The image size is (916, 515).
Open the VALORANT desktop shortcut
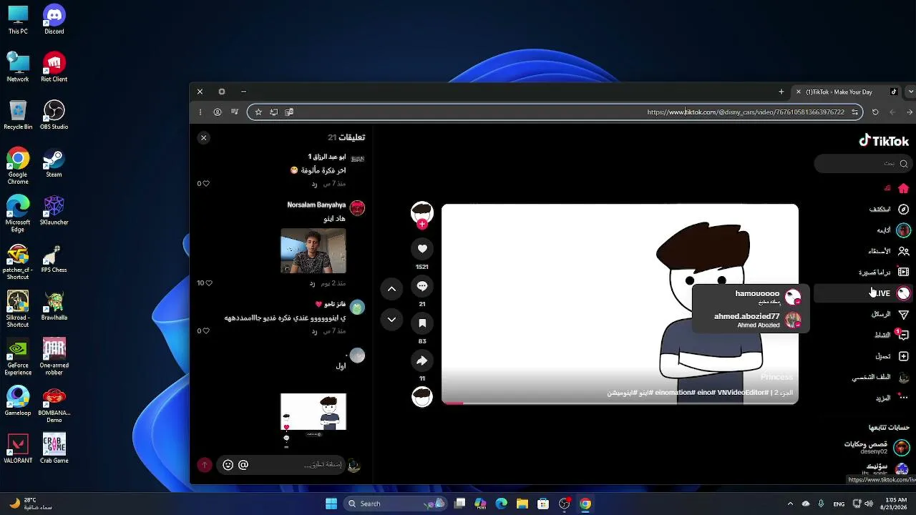click(x=18, y=448)
